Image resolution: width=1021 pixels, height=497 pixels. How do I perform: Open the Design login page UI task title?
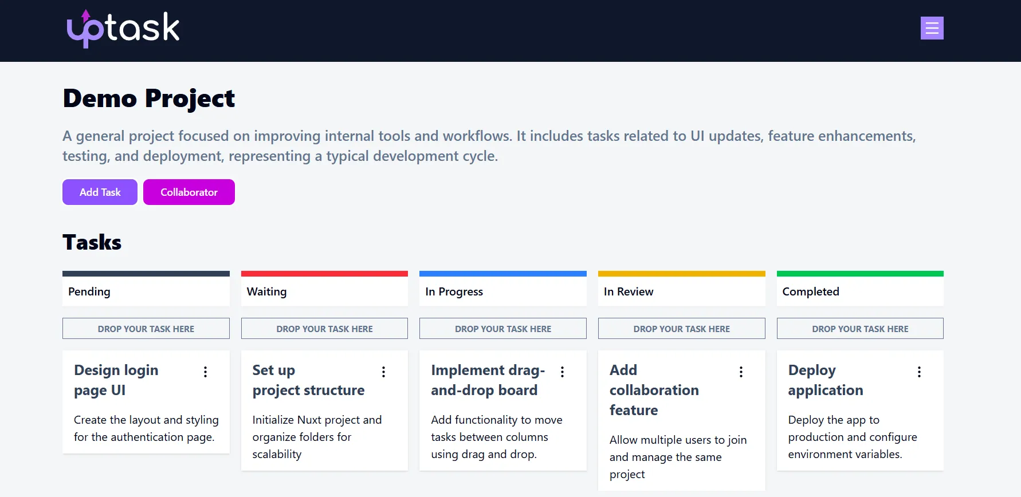point(116,380)
